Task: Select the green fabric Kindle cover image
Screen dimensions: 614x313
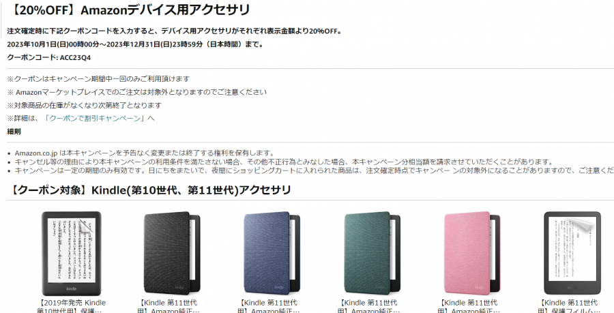Action: click(372, 254)
